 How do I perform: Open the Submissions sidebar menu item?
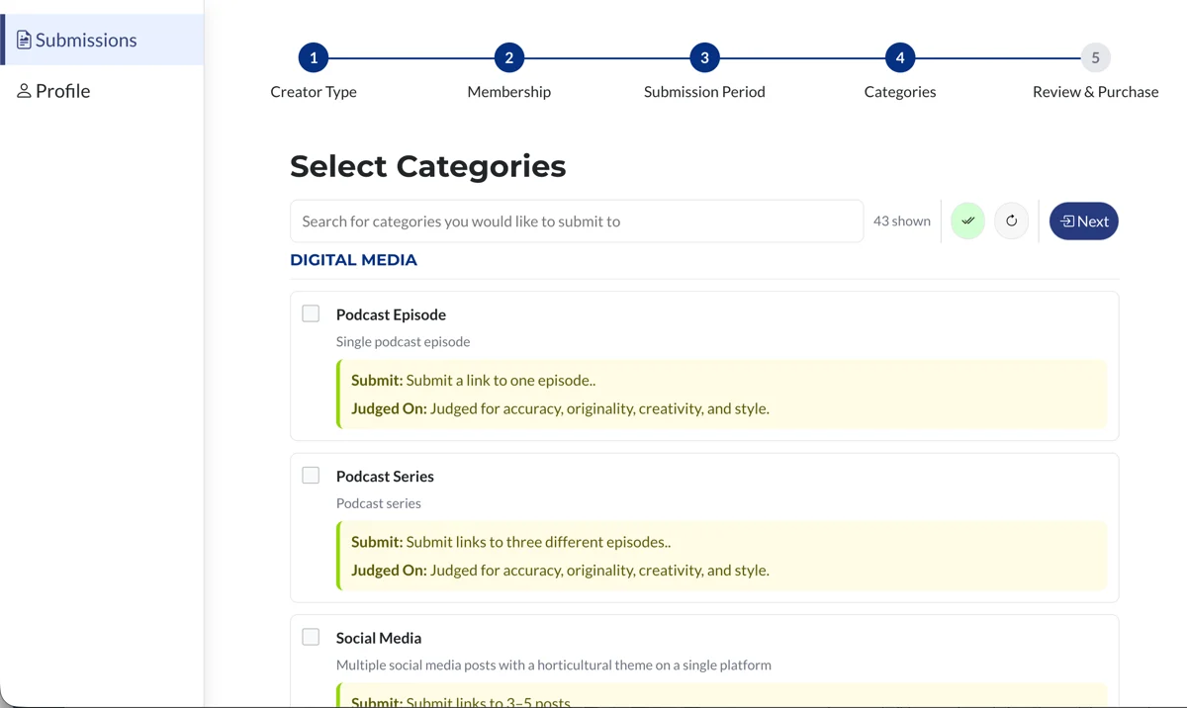[86, 41]
